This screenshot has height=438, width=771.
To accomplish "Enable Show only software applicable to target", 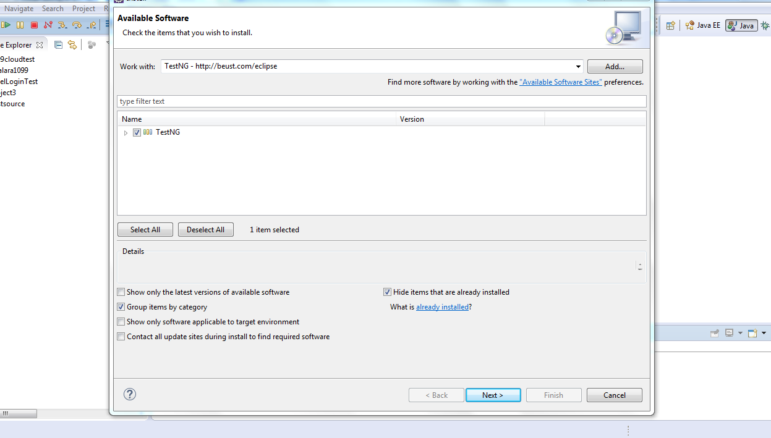I will (x=121, y=322).
